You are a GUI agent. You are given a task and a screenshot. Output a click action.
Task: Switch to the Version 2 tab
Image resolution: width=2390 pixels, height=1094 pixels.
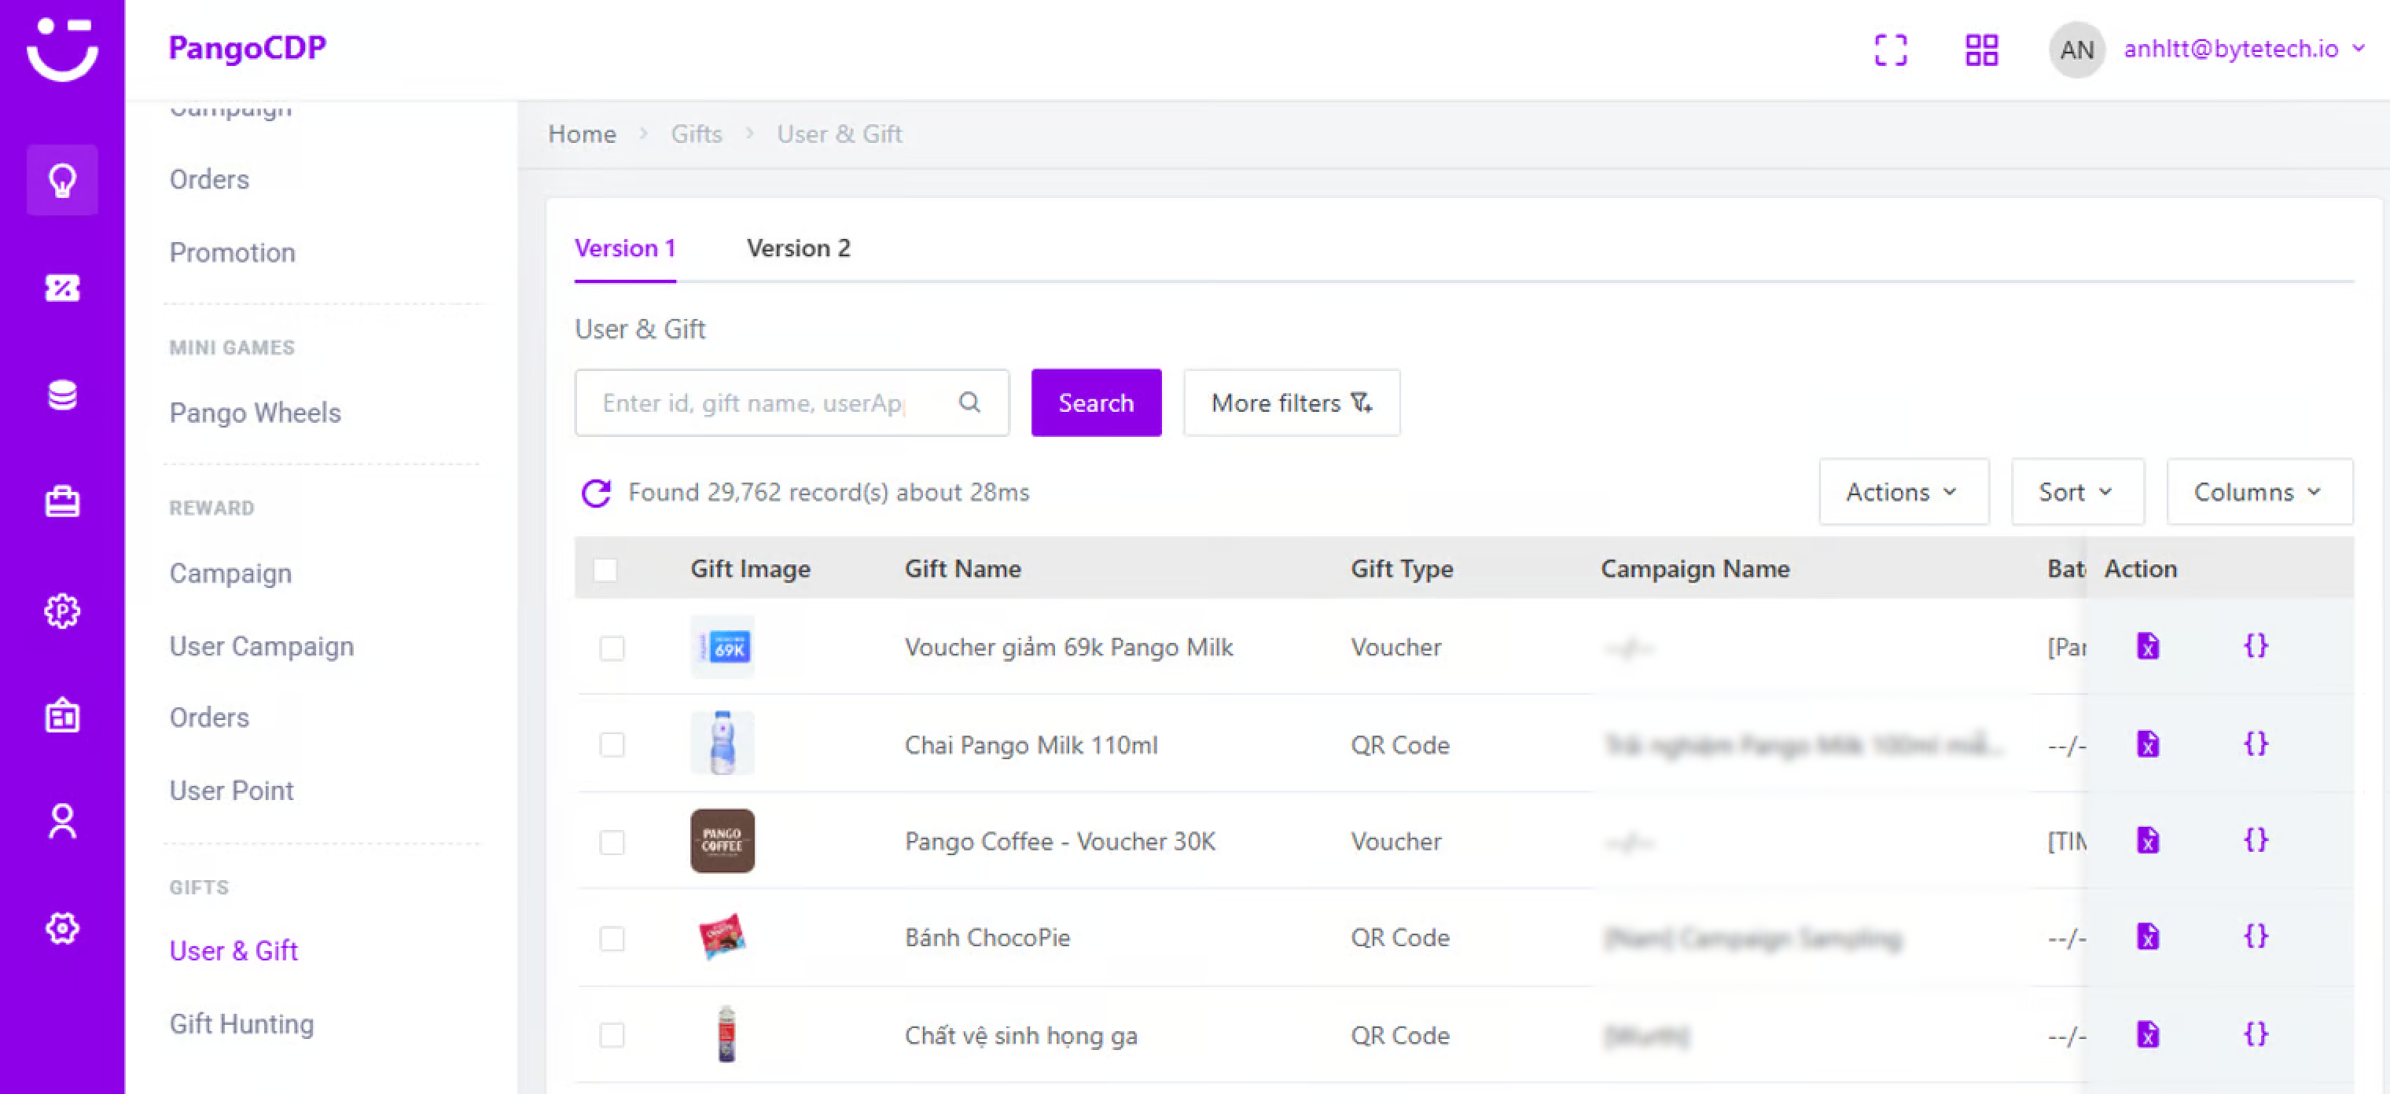pyautogui.click(x=798, y=248)
